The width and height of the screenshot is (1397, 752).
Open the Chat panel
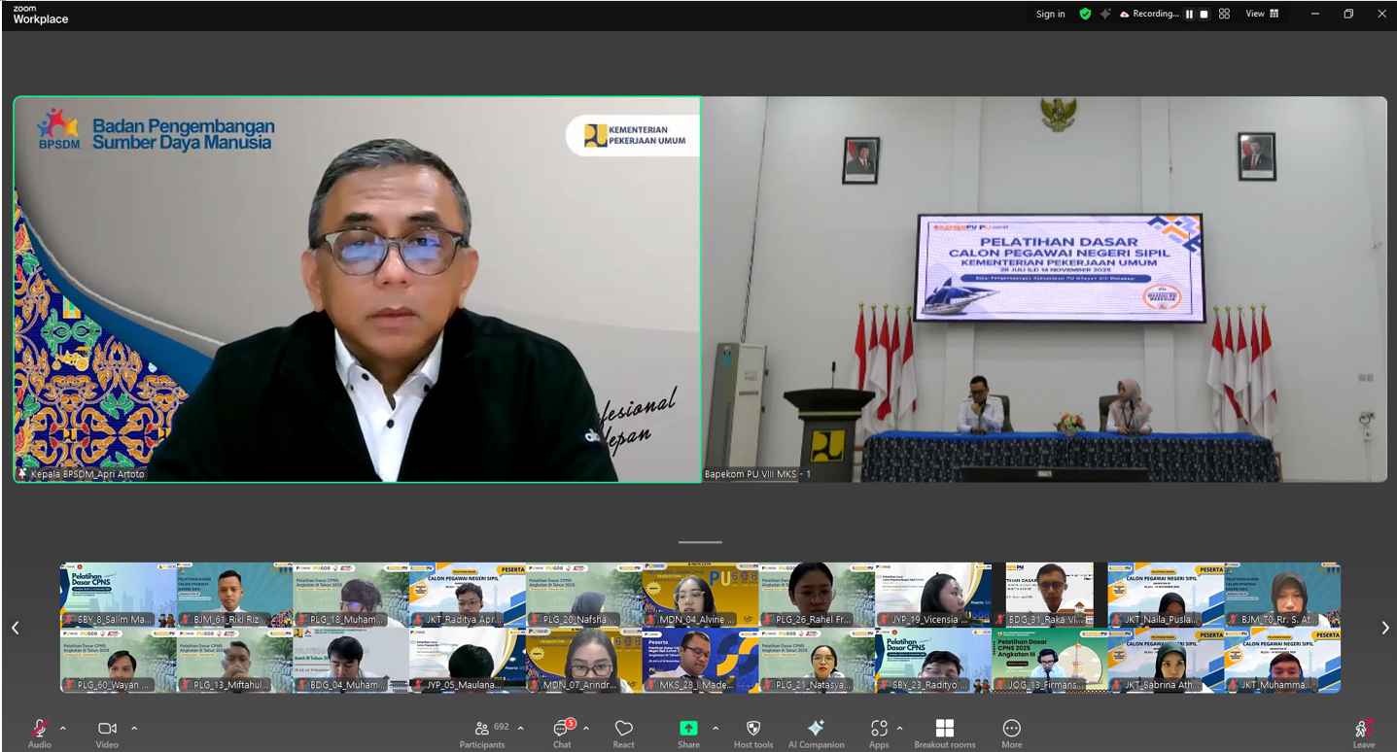(562, 734)
